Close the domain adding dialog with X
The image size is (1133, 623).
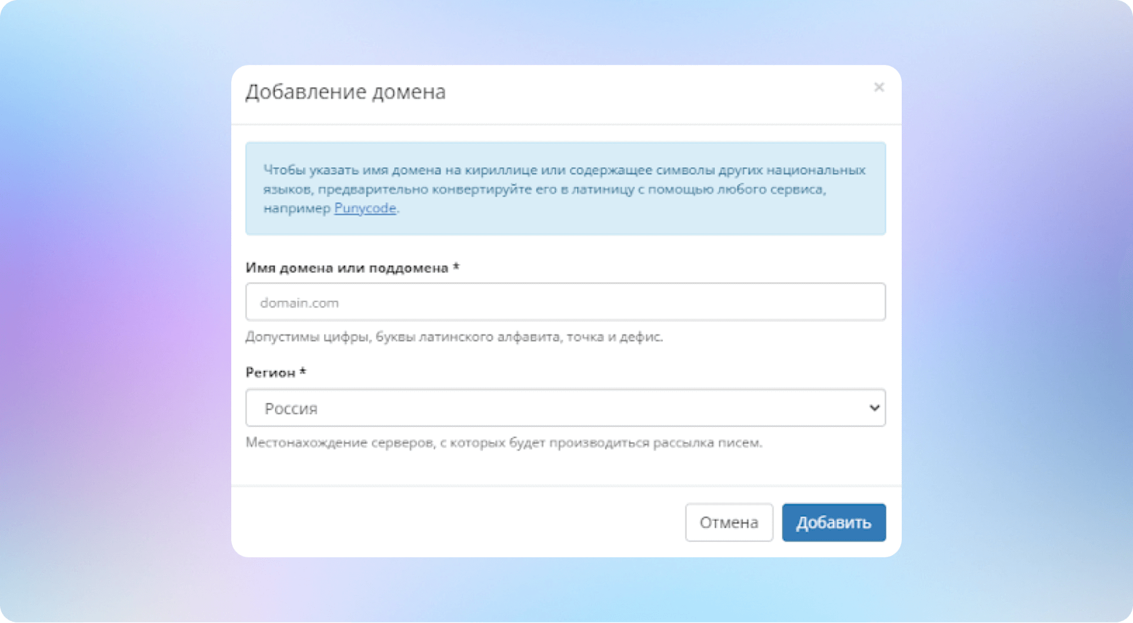879,87
